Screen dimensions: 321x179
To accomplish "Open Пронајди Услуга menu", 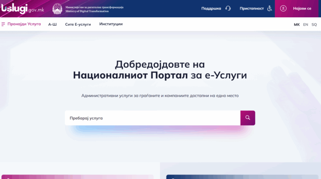I will [x=24, y=24].
